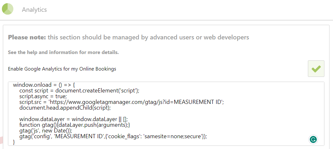Click the blank line between the code blocks

pyautogui.click(x=166, y=113)
